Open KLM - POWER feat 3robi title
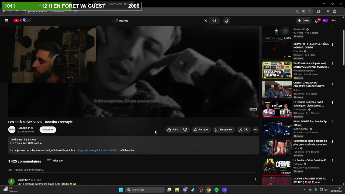 (310, 123)
